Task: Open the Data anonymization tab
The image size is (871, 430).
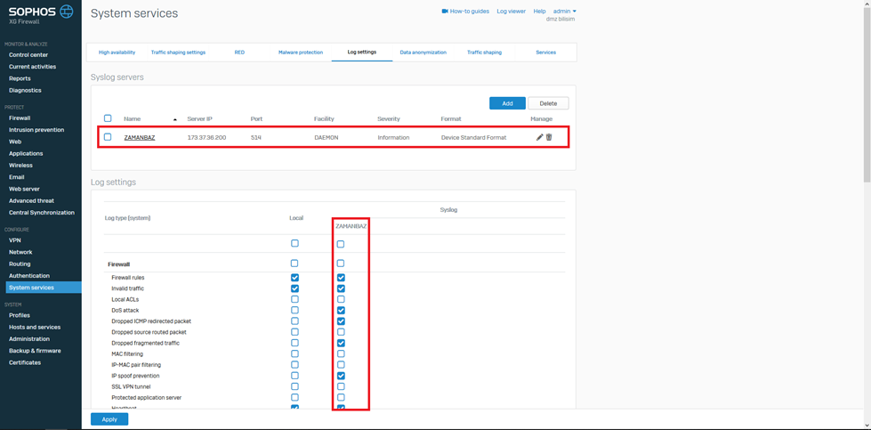Action: (423, 53)
